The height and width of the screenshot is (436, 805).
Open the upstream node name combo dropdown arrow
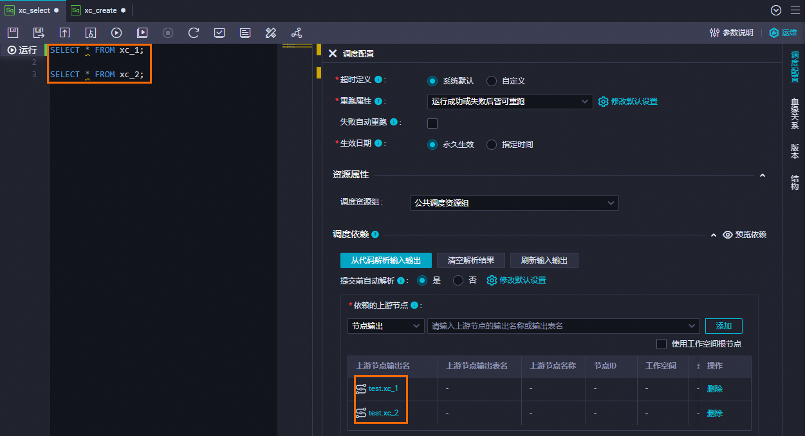[692, 326]
